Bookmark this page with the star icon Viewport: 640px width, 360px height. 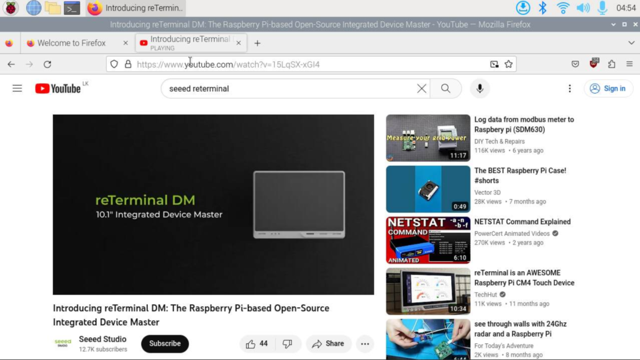coord(508,64)
